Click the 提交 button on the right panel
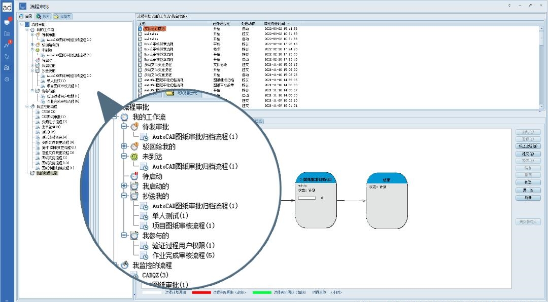 click(x=528, y=154)
